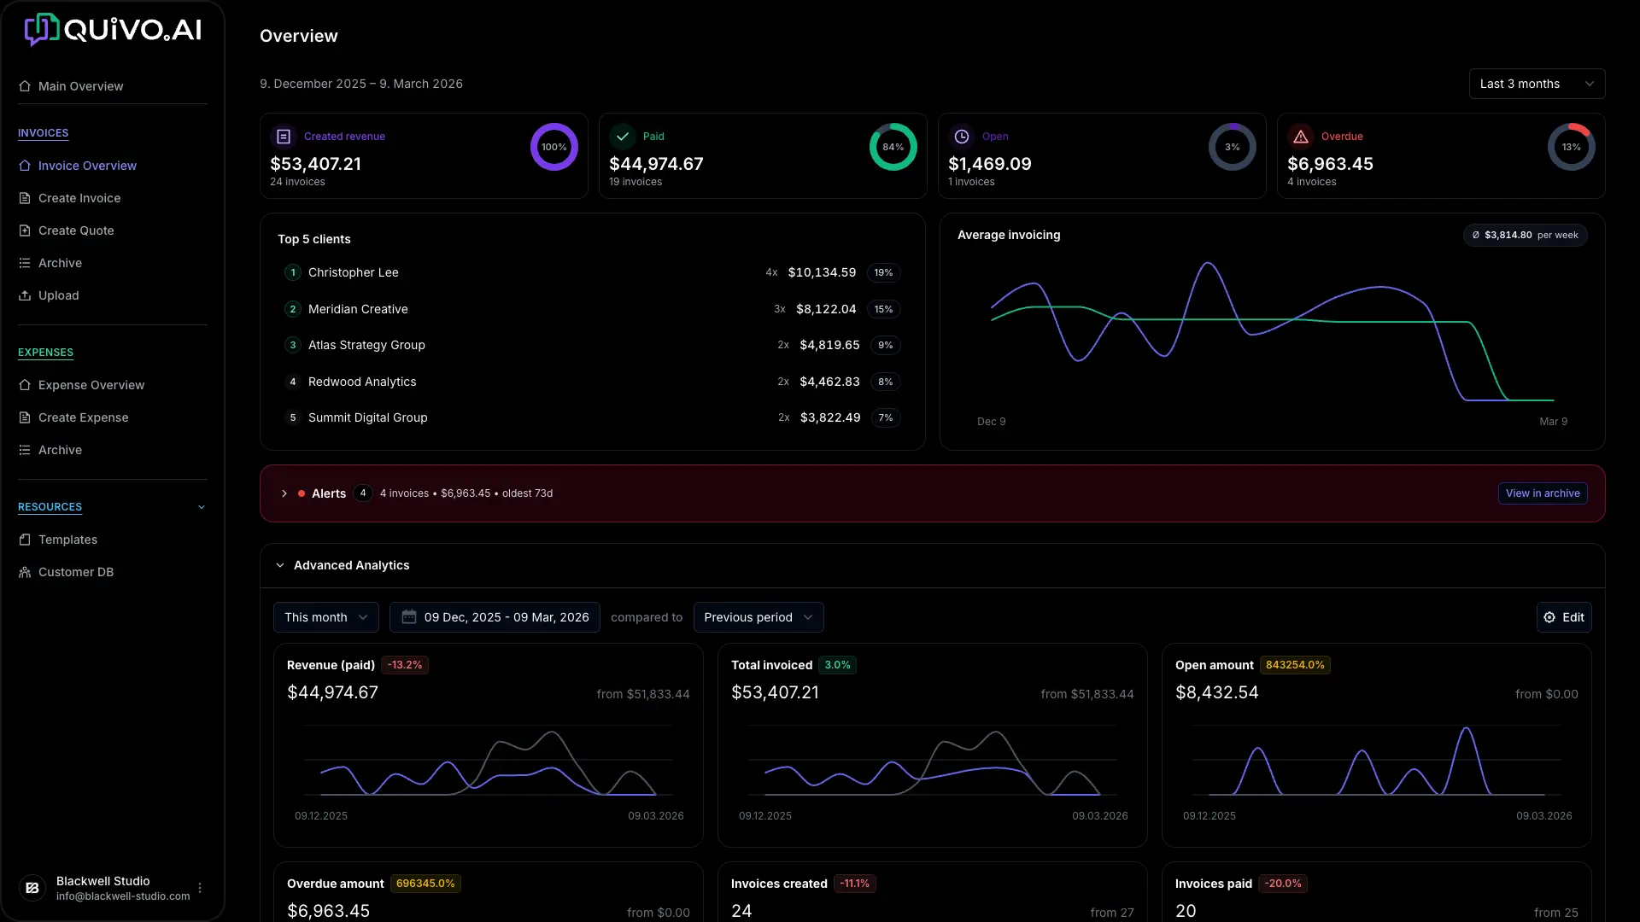Viewport: 1640px width, 922px height.
Task: Open the Last 3 months dropdown
Action: click(x=1536, y=84)
